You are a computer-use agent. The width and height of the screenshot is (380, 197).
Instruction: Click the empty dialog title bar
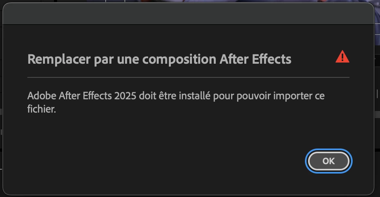point(188,13)
